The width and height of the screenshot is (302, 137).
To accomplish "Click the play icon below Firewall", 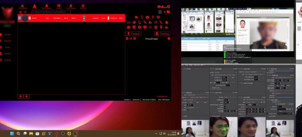I will tap(127, 39).
